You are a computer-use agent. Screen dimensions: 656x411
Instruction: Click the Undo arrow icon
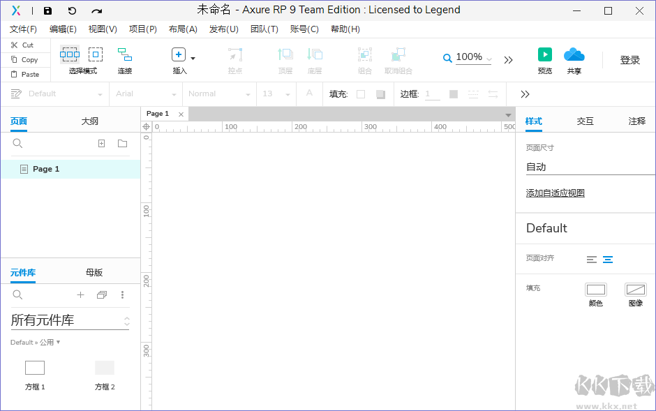72,10
